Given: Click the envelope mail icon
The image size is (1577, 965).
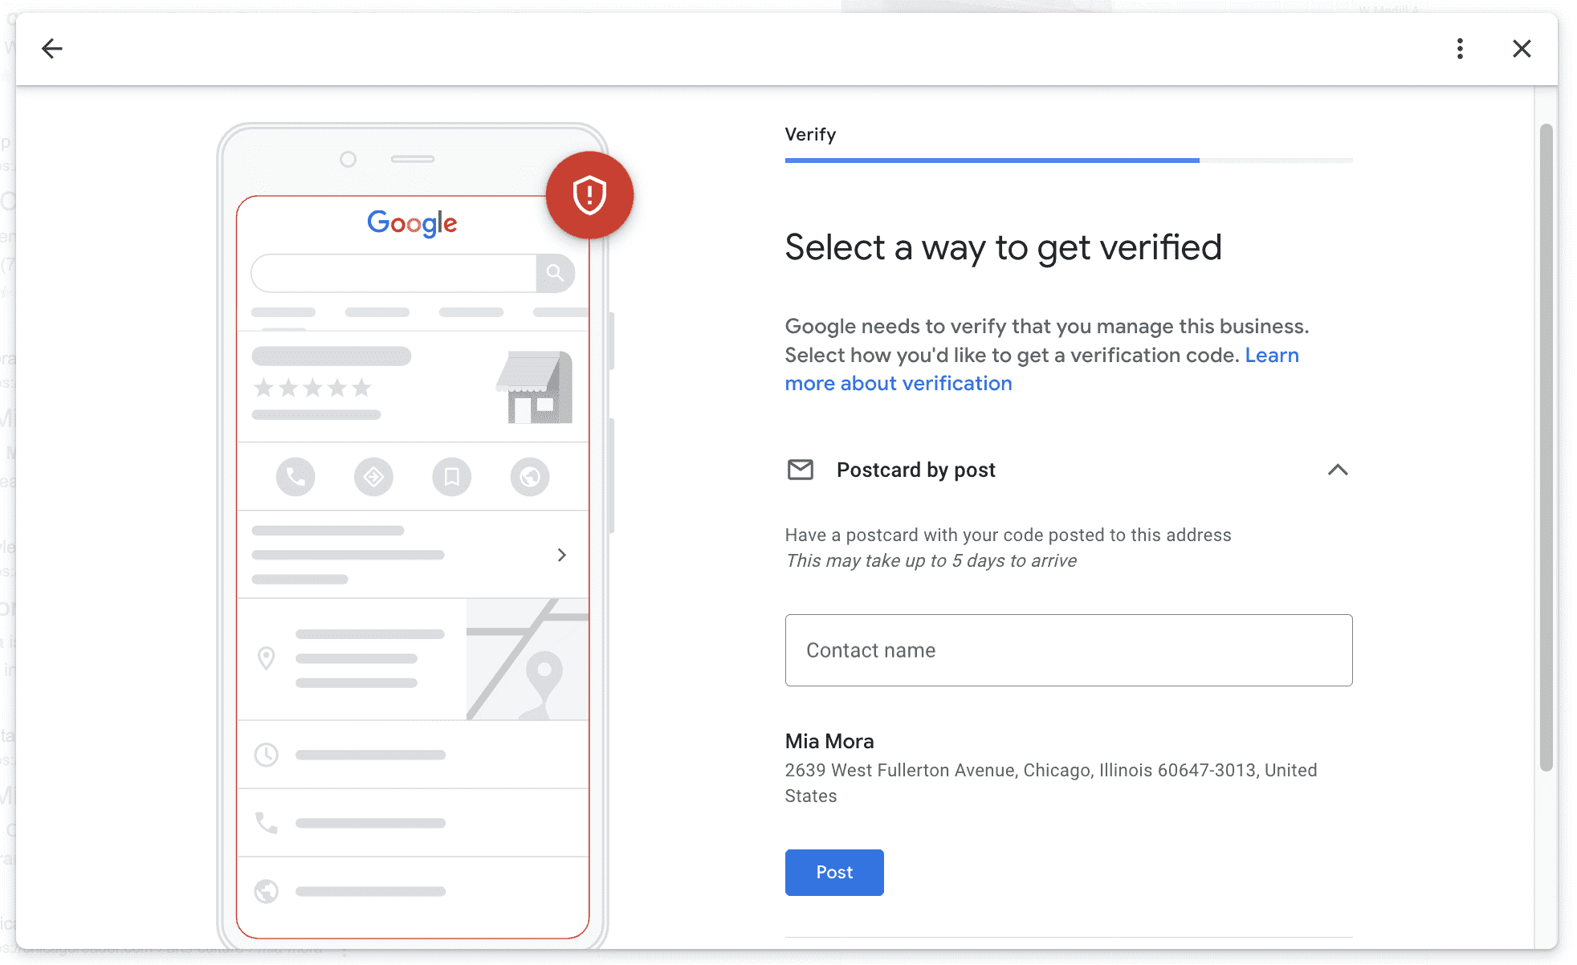Looking at the screenshot, I should click(x=800, y=470).
